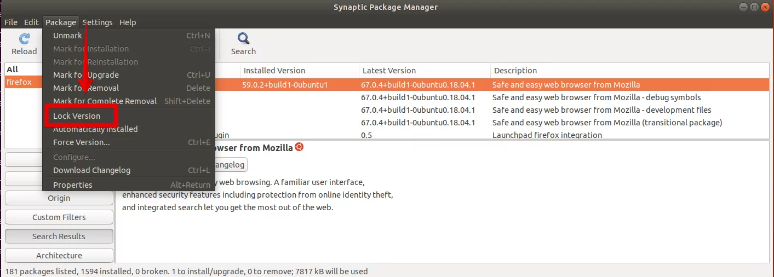
Task: Select the 'All' filter entry
Action: 24,70
